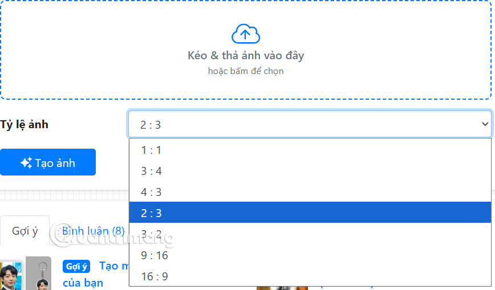Click the dropdown arrow of Tỷ lệ ảnh

tap(485, 124)
